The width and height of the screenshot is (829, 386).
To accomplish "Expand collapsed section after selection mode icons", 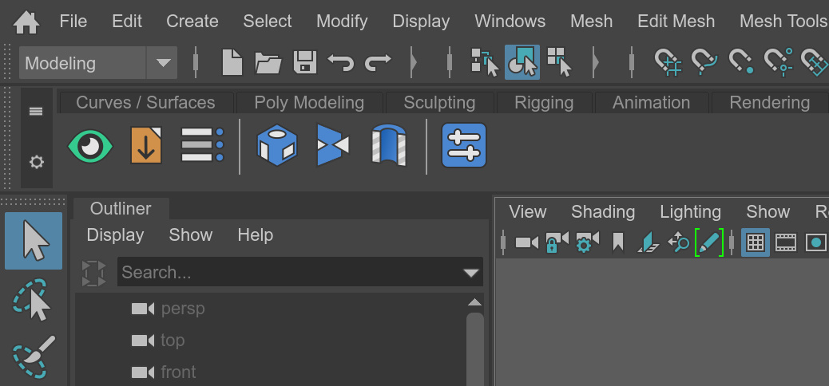I will tap(595, 63).
